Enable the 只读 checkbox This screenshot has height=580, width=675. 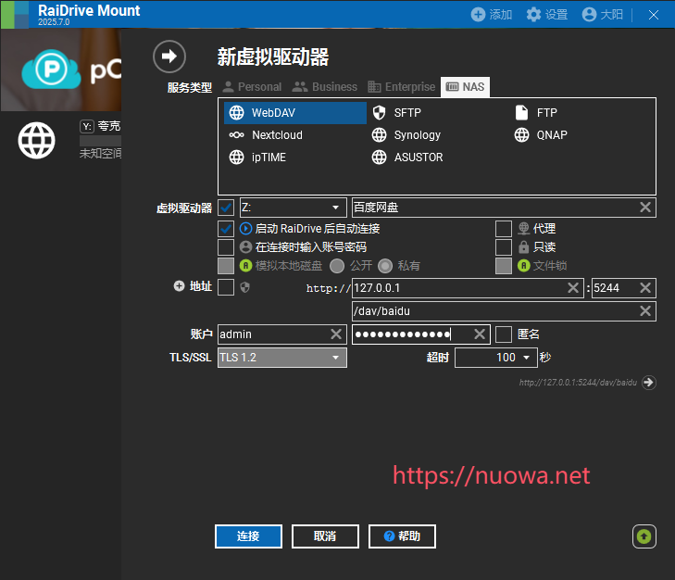tap(504, 247)
